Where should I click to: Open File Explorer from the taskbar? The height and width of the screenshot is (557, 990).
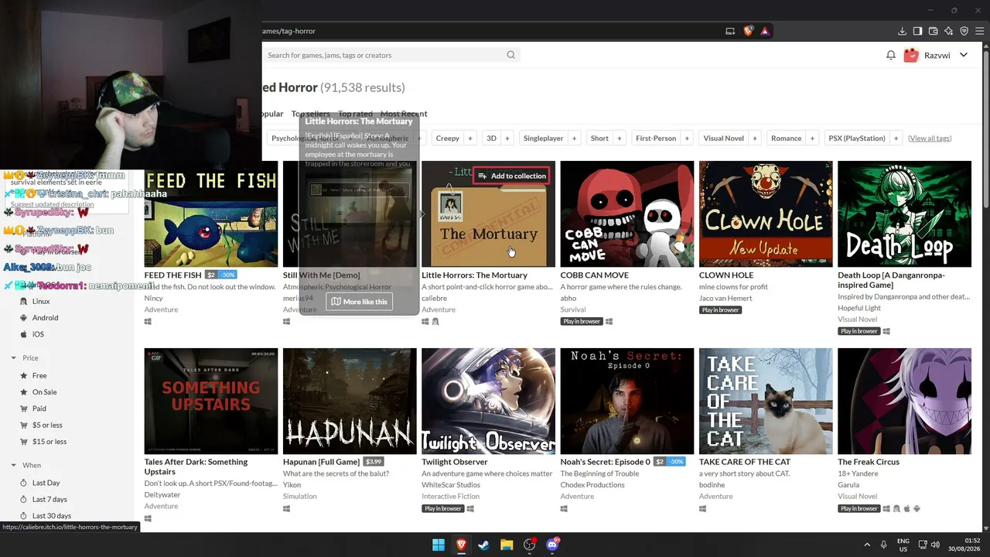507,545
